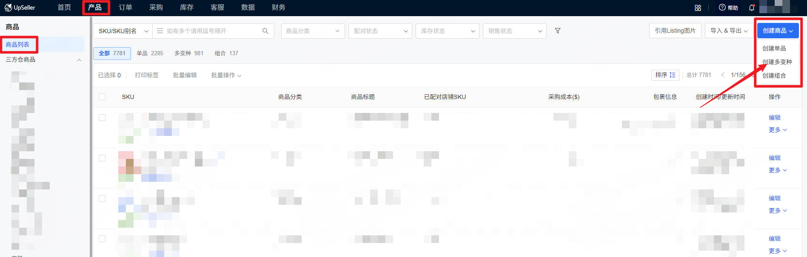Open the 帮助 help menu
This screenshot has width=807, height=257.
pyautogui.click(x=728, y=8)
